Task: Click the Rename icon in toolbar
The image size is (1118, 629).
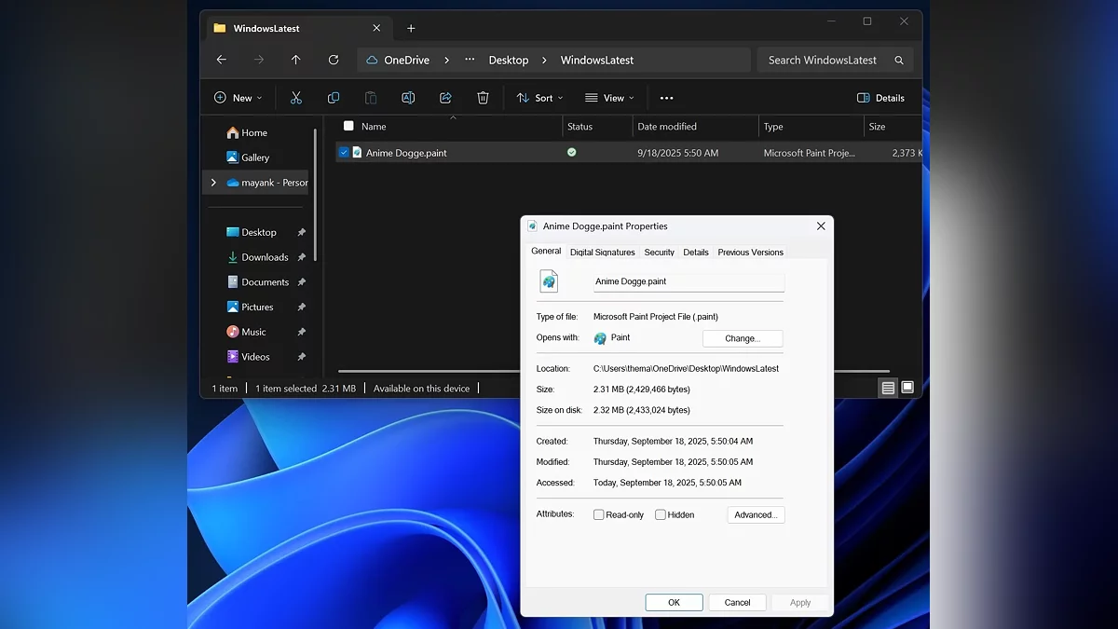Action: (408, 98)
